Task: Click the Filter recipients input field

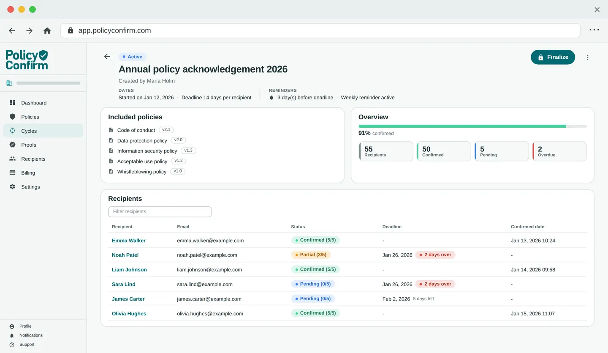Action: pyautogui.click(x=160, y=211)
